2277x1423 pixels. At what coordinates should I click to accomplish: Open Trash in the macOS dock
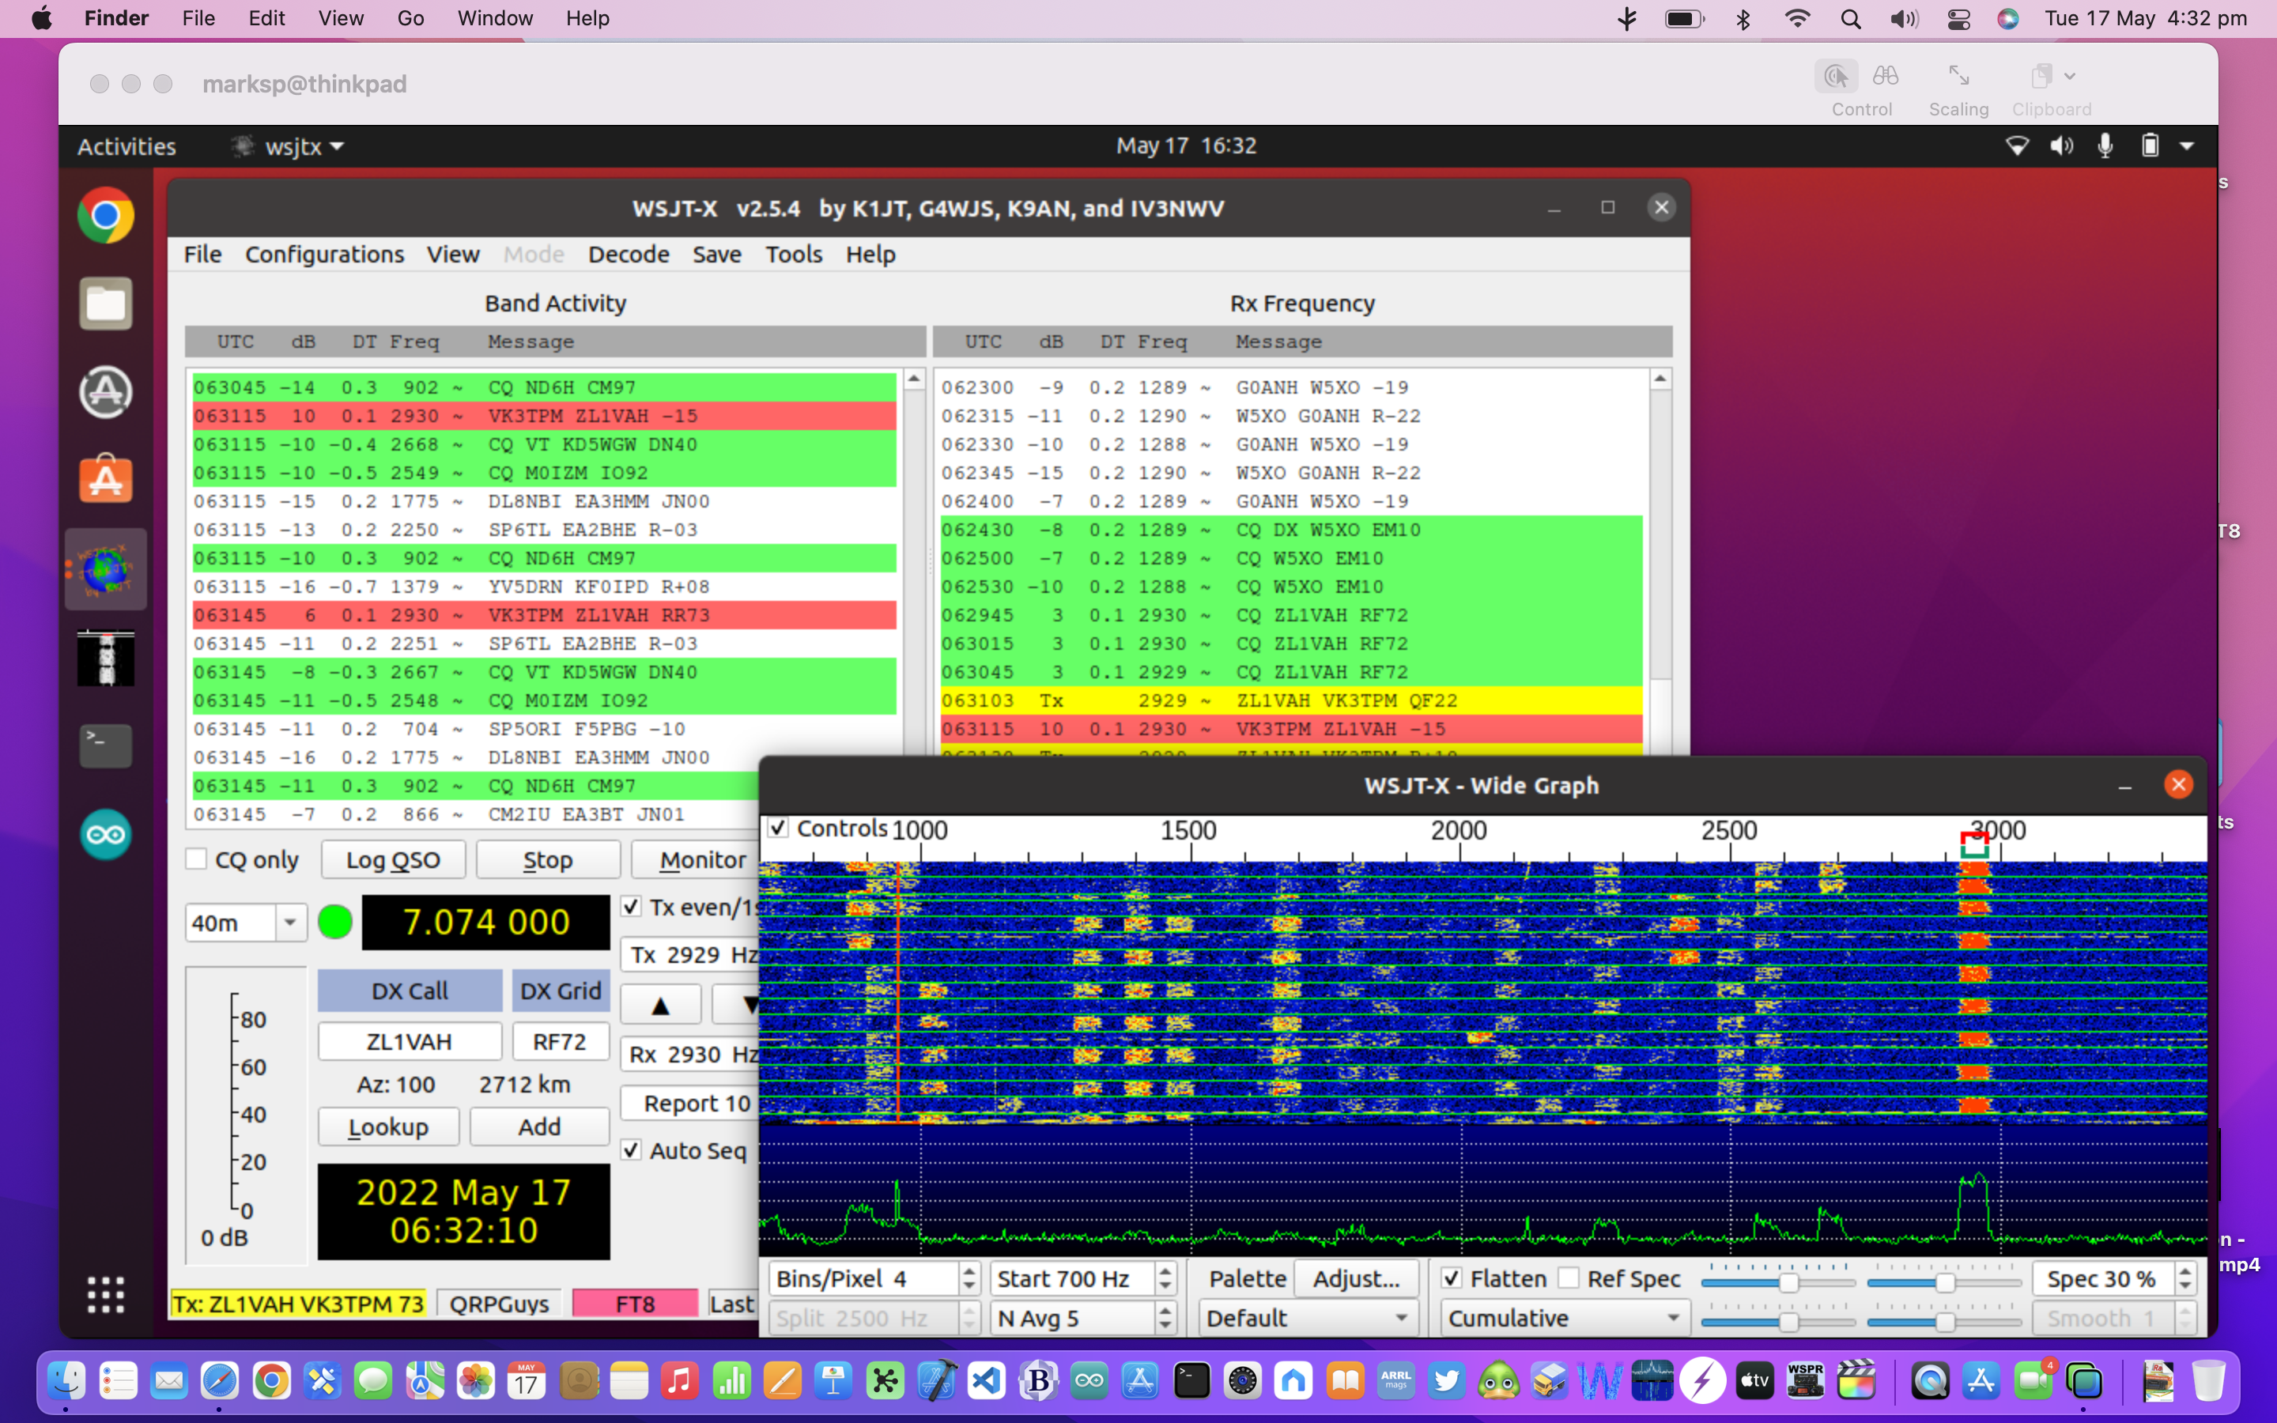(x=2208, y=1380)
